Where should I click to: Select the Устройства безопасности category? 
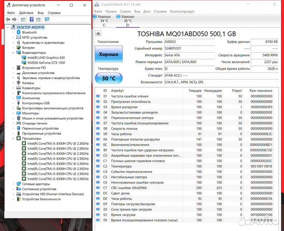42,199
